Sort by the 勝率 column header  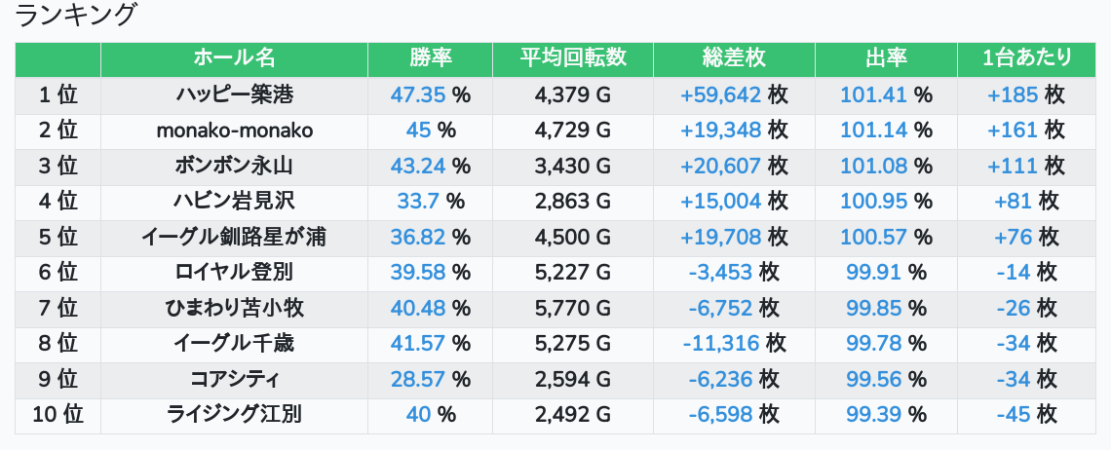pyautogui.click(x=430, y=58)
